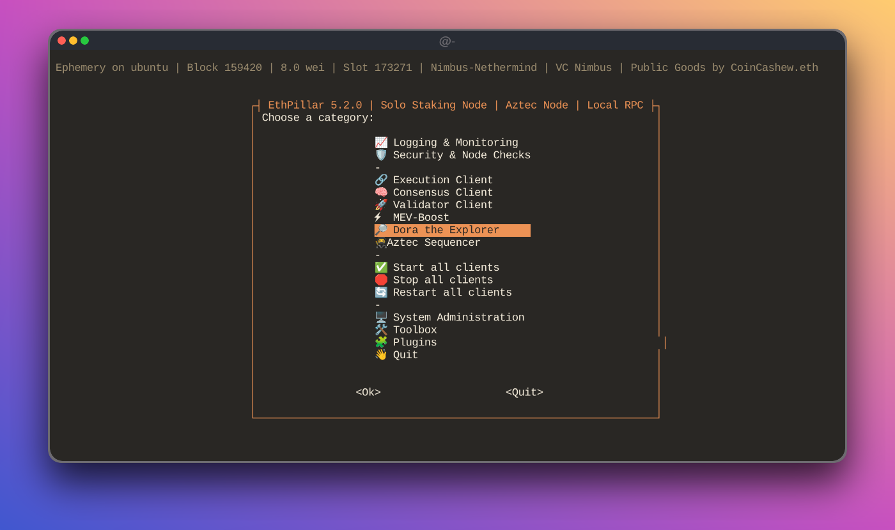Maximize the terminal with green button
The image size is (895, 530).
tap(85, 40)
